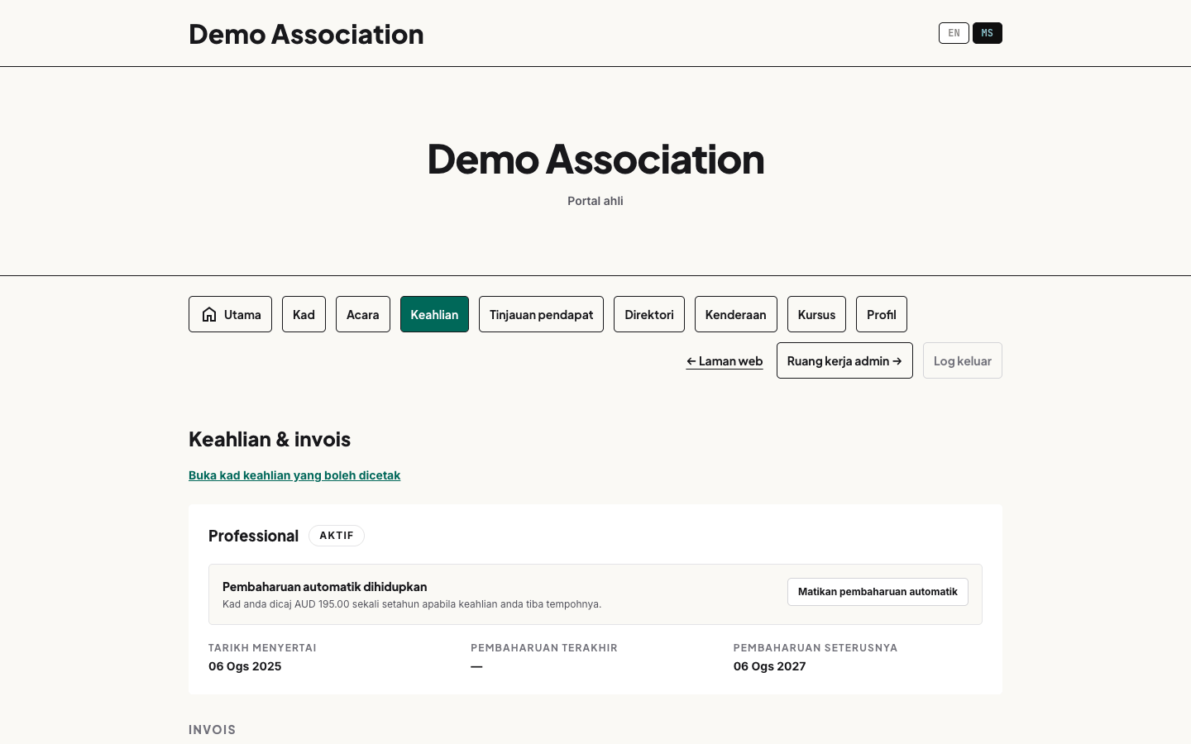Click the TARIKH MENYERTAI label
The height and width of the screenshot is (744, 1191).
262,648
